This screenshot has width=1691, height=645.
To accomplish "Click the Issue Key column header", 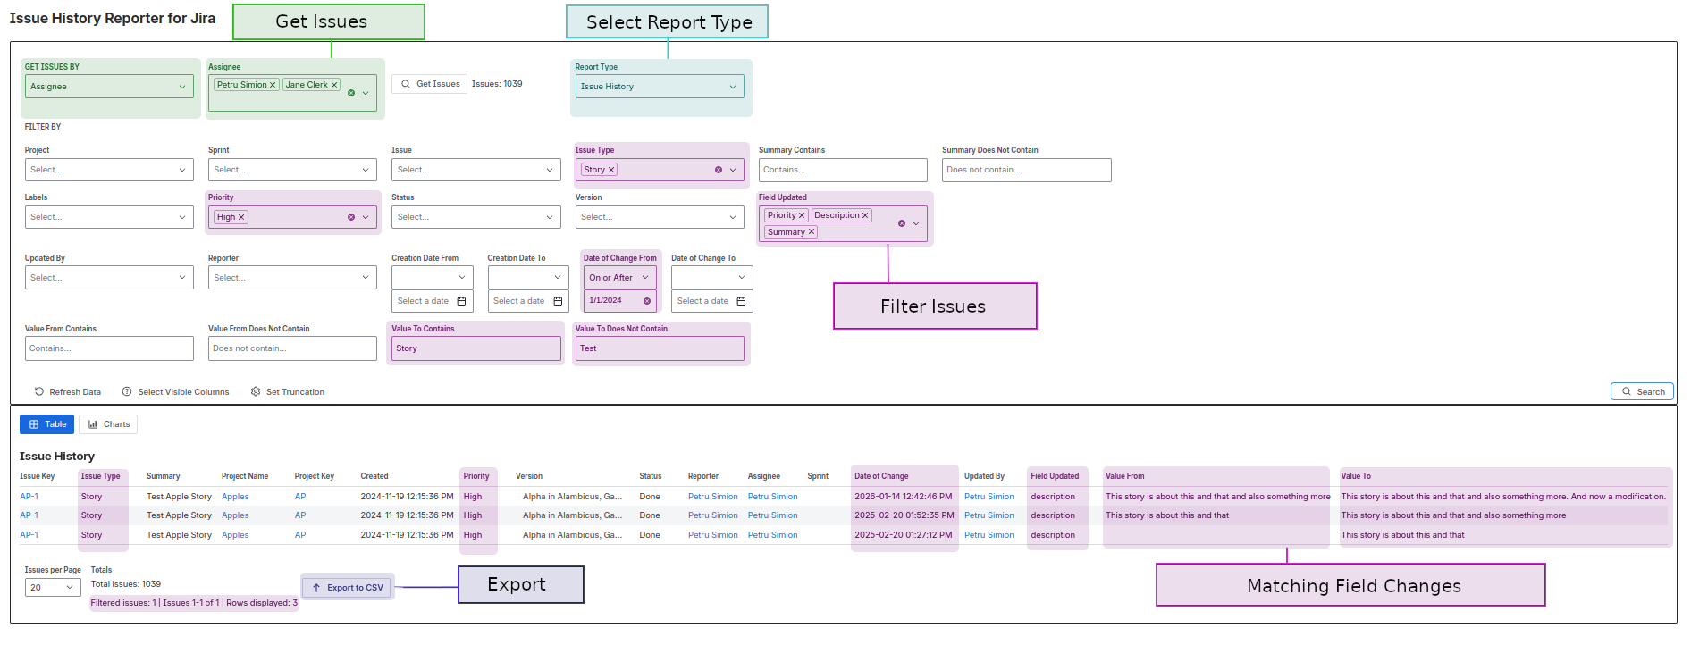I will click(x=37, y=476).
